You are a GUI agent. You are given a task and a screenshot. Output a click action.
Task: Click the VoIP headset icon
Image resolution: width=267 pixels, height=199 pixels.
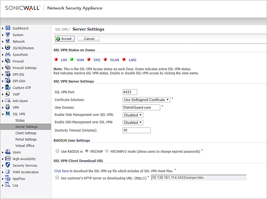(x=8, y=94)
